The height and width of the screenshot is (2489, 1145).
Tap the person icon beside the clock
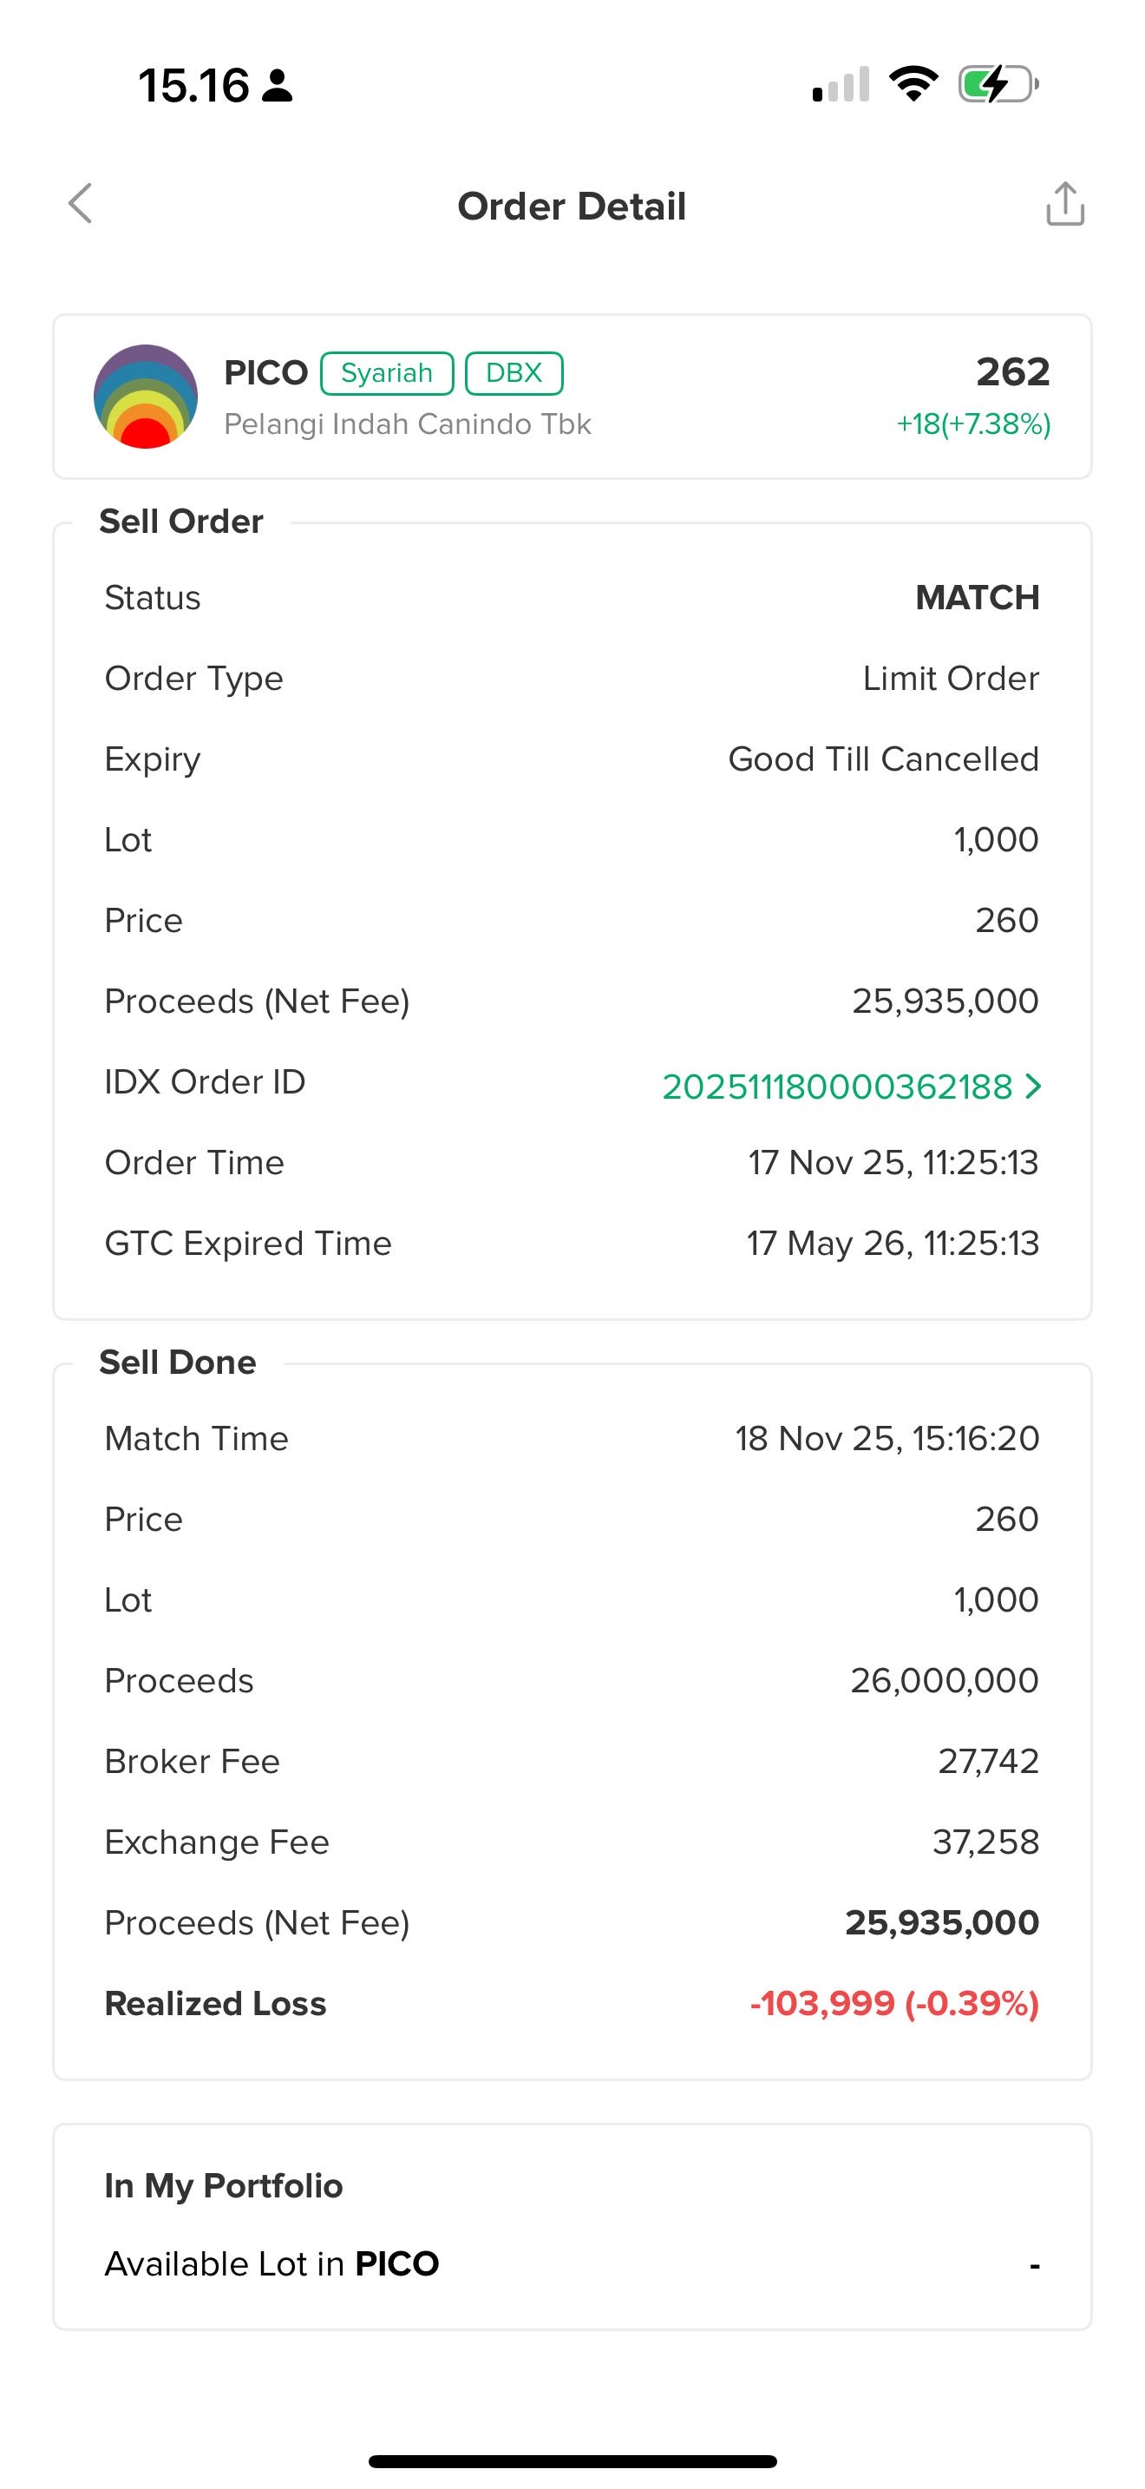(278, 85)
